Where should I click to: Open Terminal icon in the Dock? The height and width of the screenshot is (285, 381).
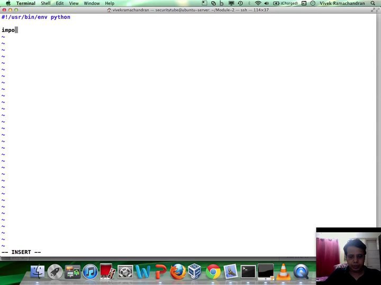(248, 271)
